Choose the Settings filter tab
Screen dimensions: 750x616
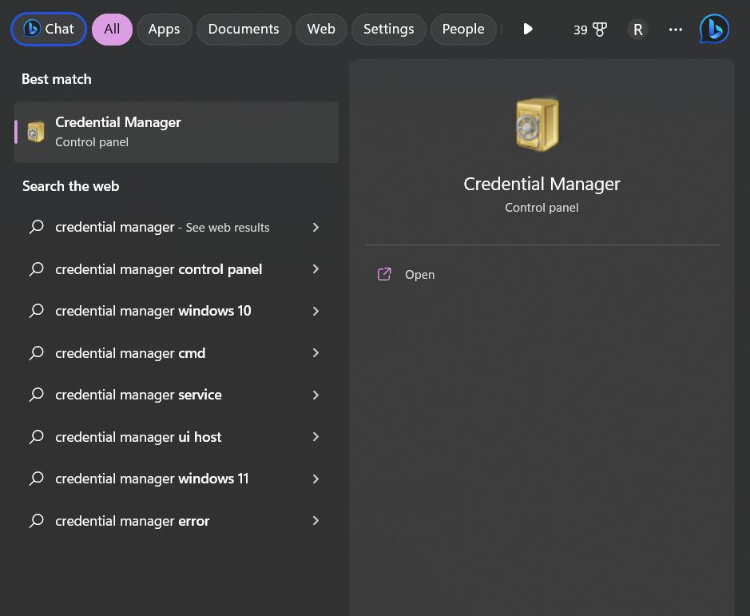(388, 30)
